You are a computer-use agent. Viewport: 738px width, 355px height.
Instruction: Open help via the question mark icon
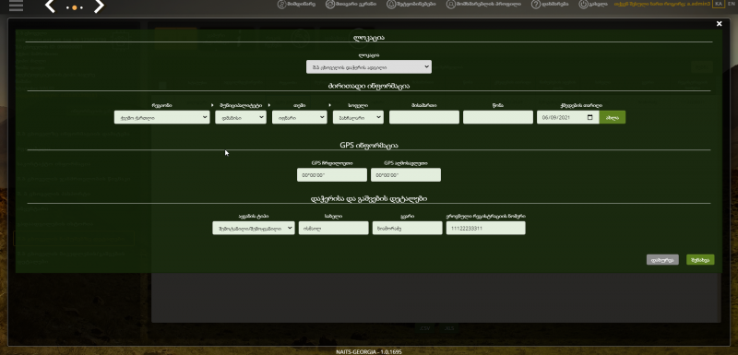tap(536, 5)
